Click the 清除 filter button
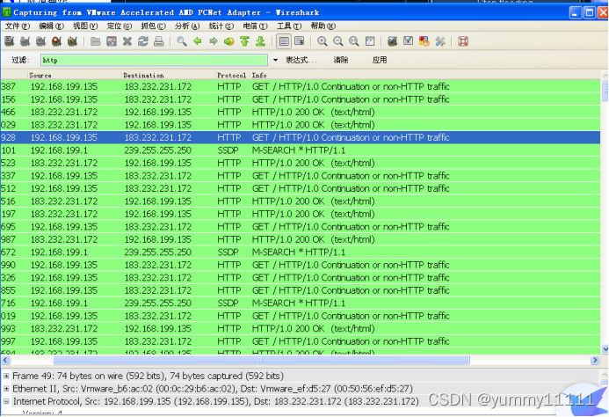Viewport: 609px width, 417px height. coord(340,60)
